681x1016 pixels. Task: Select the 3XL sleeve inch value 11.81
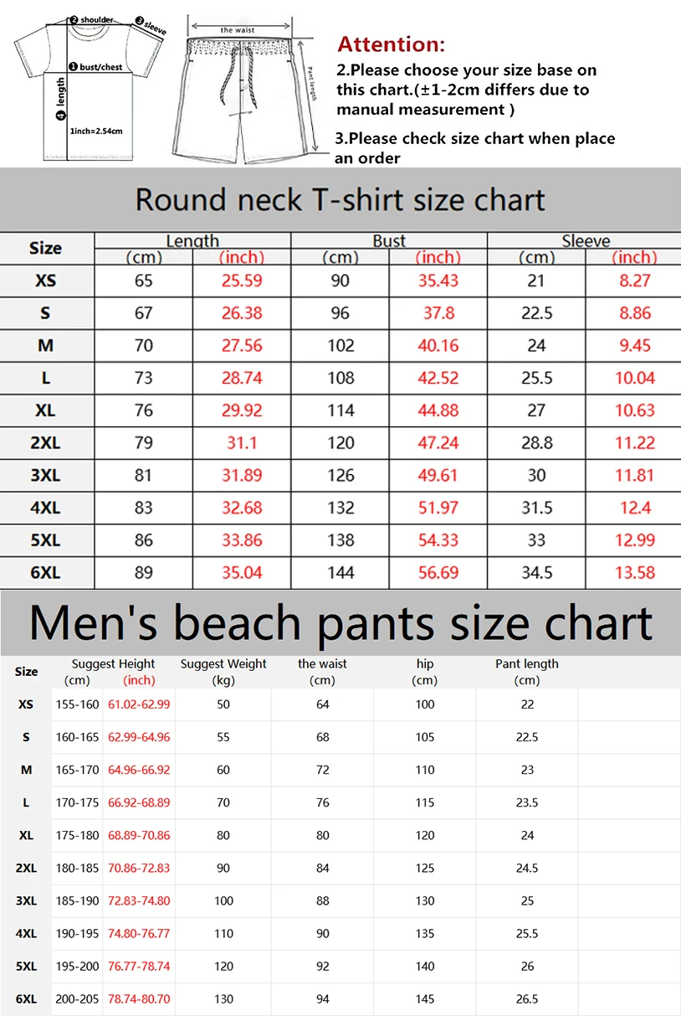(x=634, y=476)
